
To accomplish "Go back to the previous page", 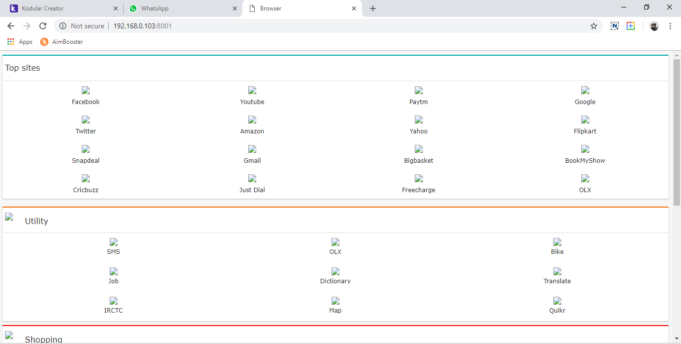I will tap(11, 26).
